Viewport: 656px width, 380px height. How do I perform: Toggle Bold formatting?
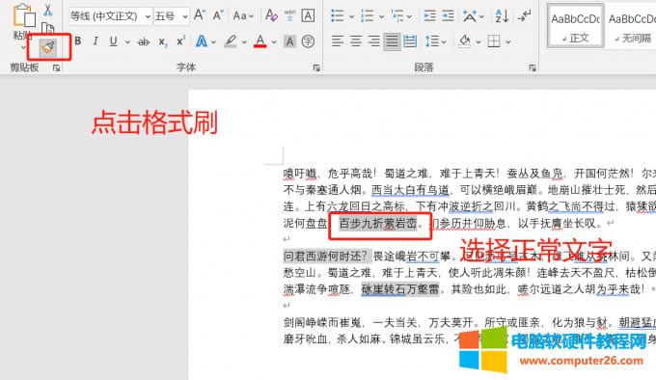pos(78,41)
